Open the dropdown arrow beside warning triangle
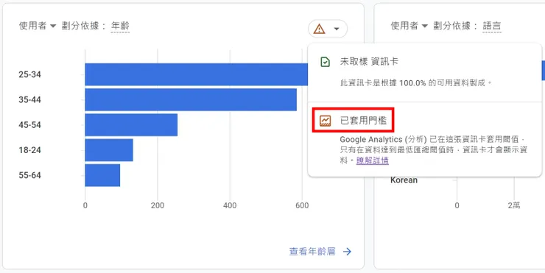The image size is (545, 273). click(x=337, y=29)
